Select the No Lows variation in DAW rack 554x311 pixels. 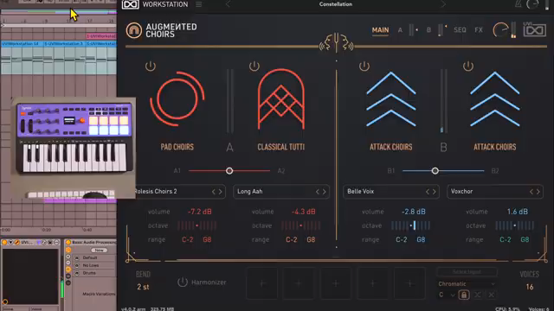91,265
